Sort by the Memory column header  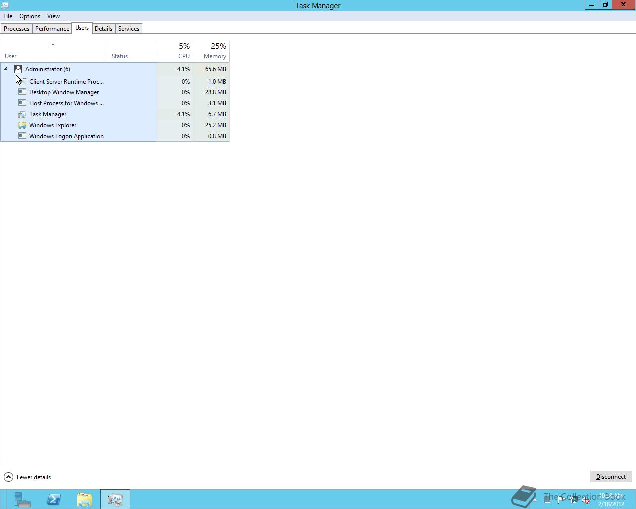211,51
